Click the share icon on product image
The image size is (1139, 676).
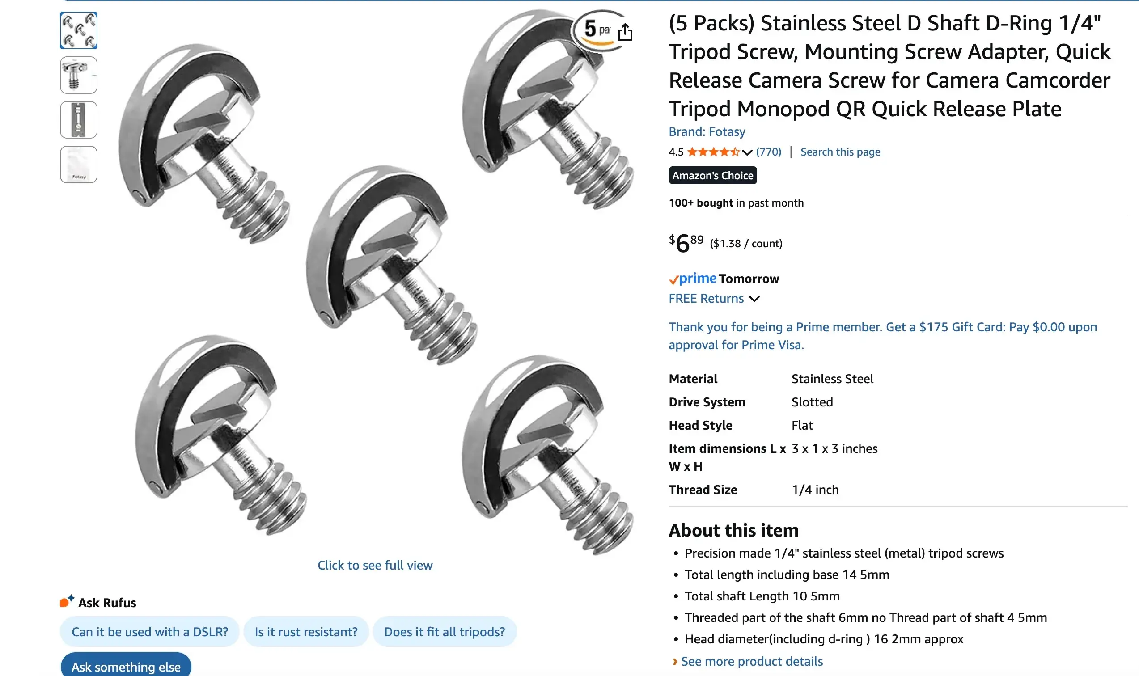625,32
